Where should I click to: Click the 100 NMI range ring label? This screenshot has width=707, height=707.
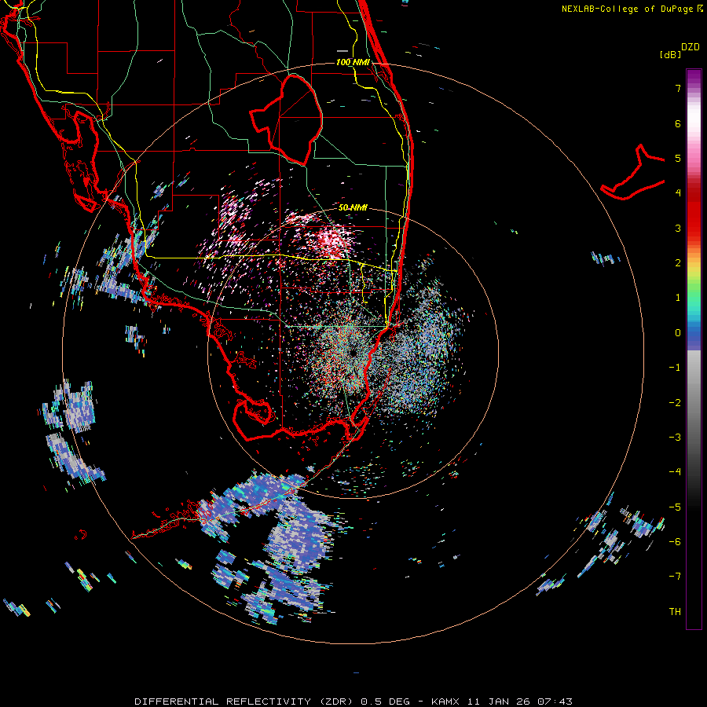pos(353,62)
